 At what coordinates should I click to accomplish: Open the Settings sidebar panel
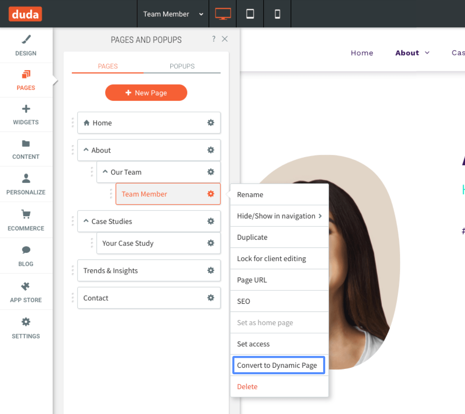(x=26, y=328)
